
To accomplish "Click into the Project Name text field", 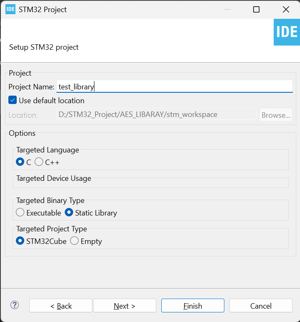I will (175, 86).
